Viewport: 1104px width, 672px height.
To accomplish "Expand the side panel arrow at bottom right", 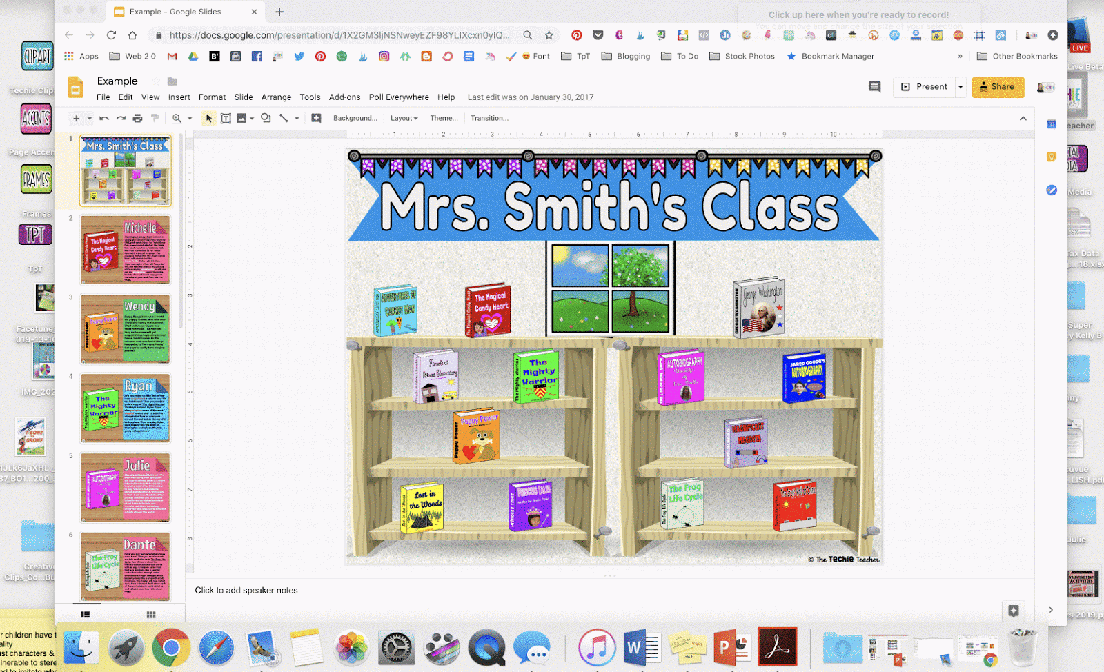I will coord(1051,610).
